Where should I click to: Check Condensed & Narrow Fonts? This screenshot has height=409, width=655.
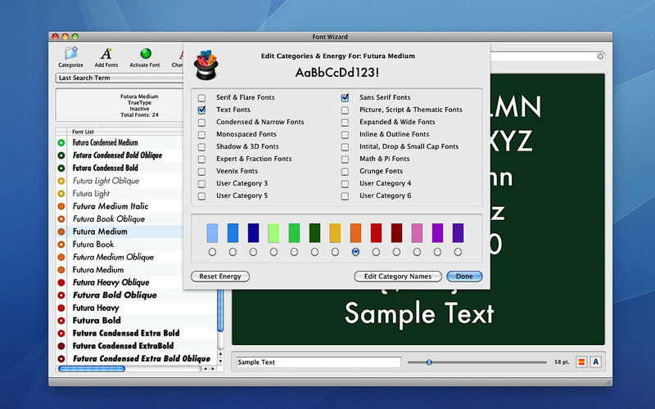[x=201, y=122]
